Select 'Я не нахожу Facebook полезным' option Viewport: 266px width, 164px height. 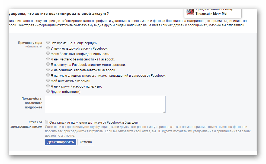click(48, 86)
